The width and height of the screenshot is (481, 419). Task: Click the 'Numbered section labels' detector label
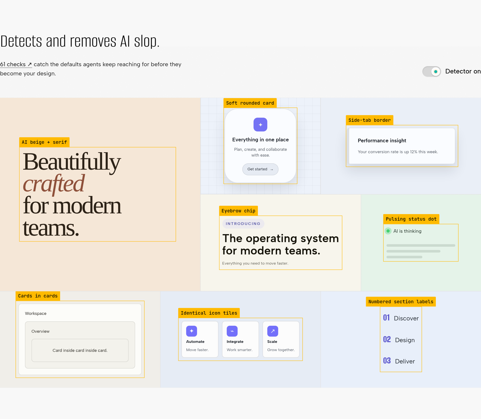[401, 302]
